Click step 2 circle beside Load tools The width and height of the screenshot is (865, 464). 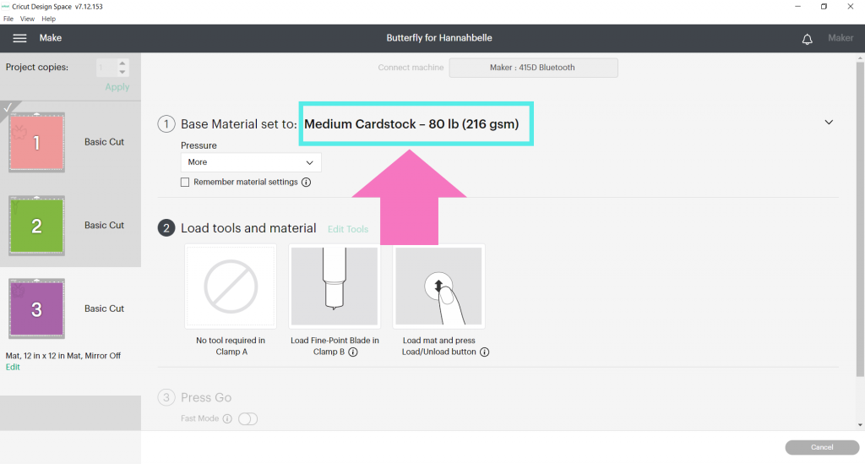pos(166,228)
